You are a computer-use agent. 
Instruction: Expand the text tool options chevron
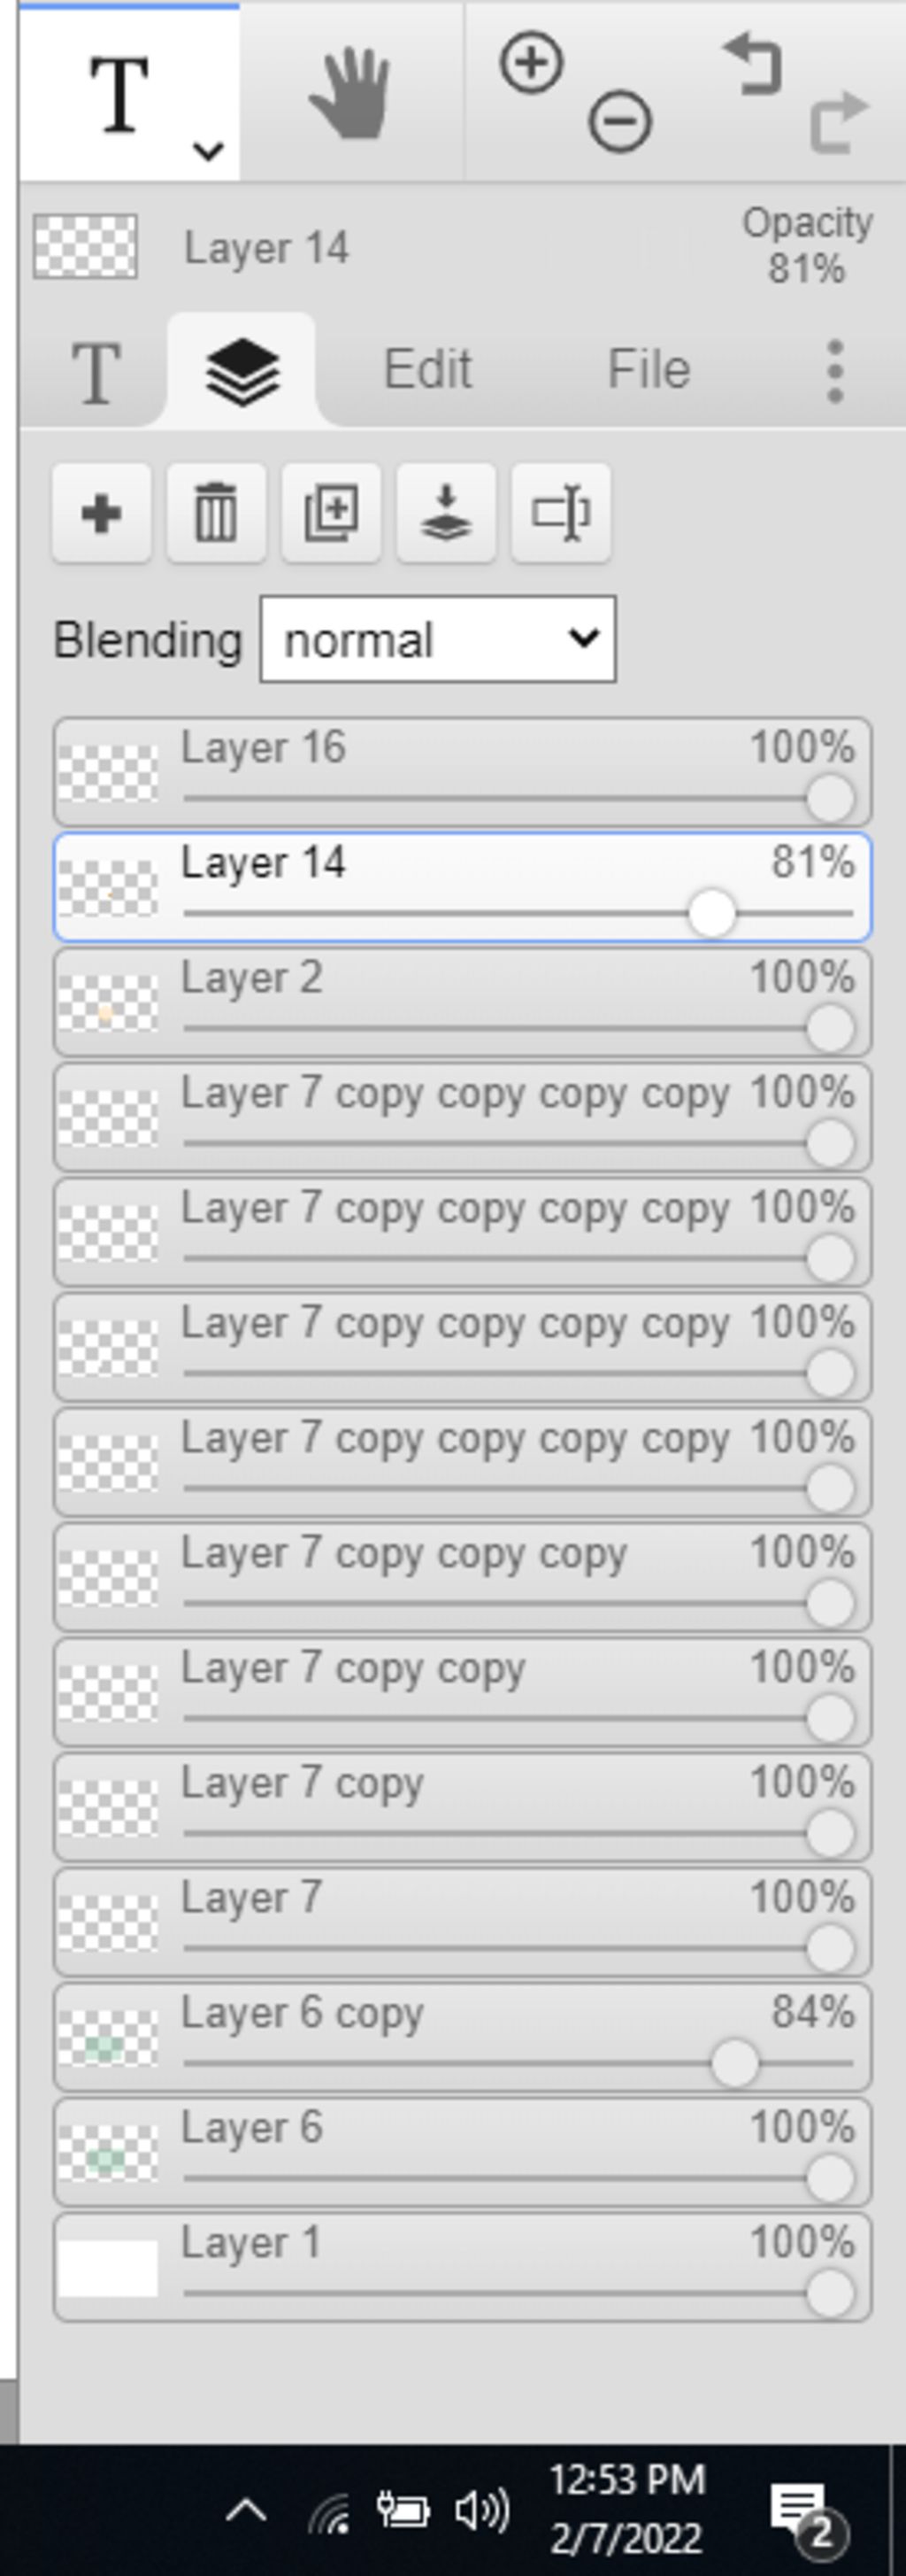pyautogui.click(x=208, y=151)
